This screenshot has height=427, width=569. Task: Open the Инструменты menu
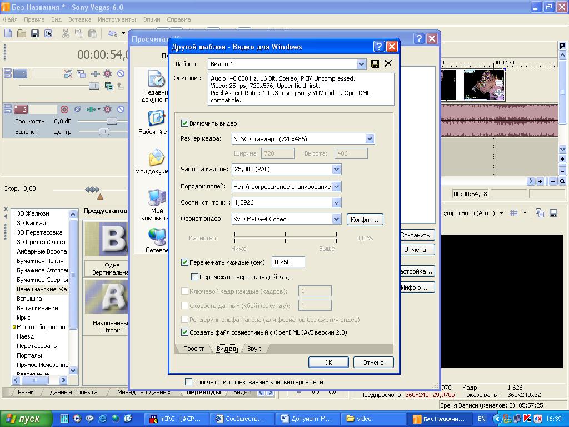(117, 19)
